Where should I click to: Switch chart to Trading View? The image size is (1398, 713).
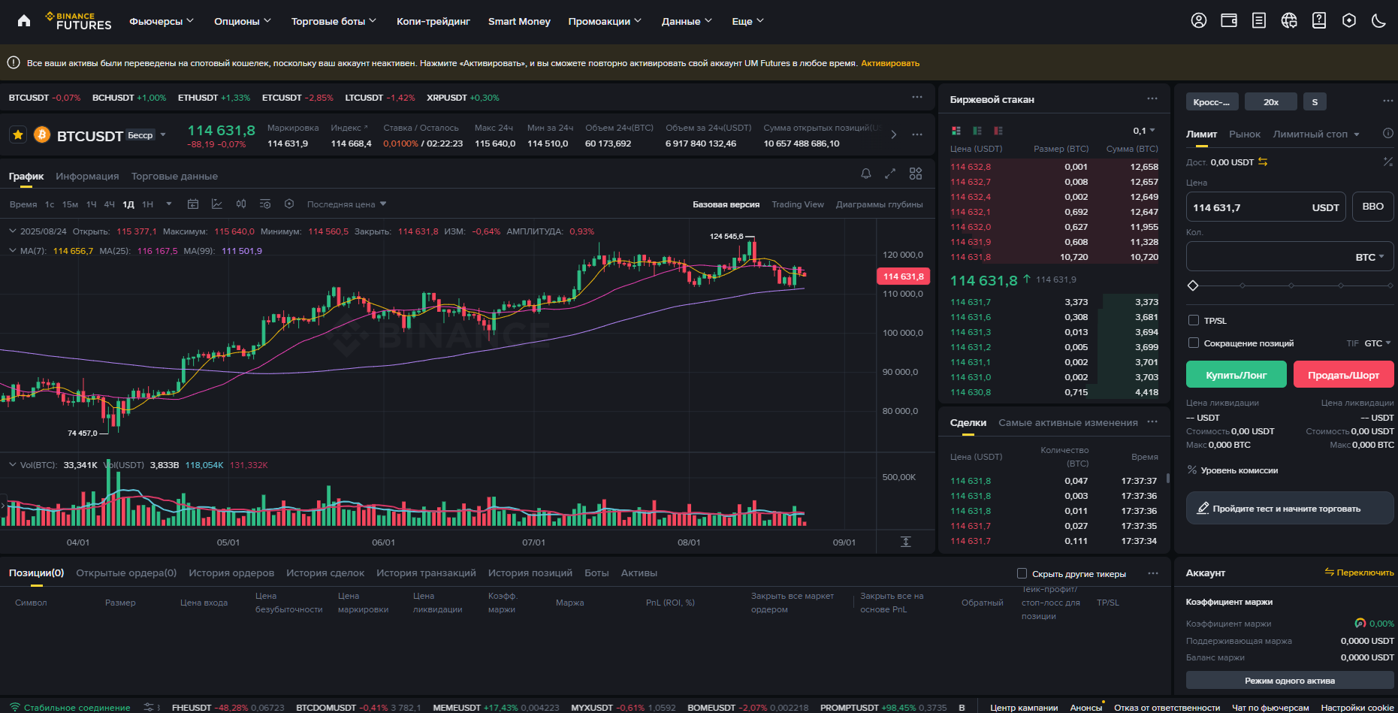click(x=797, y=204)
